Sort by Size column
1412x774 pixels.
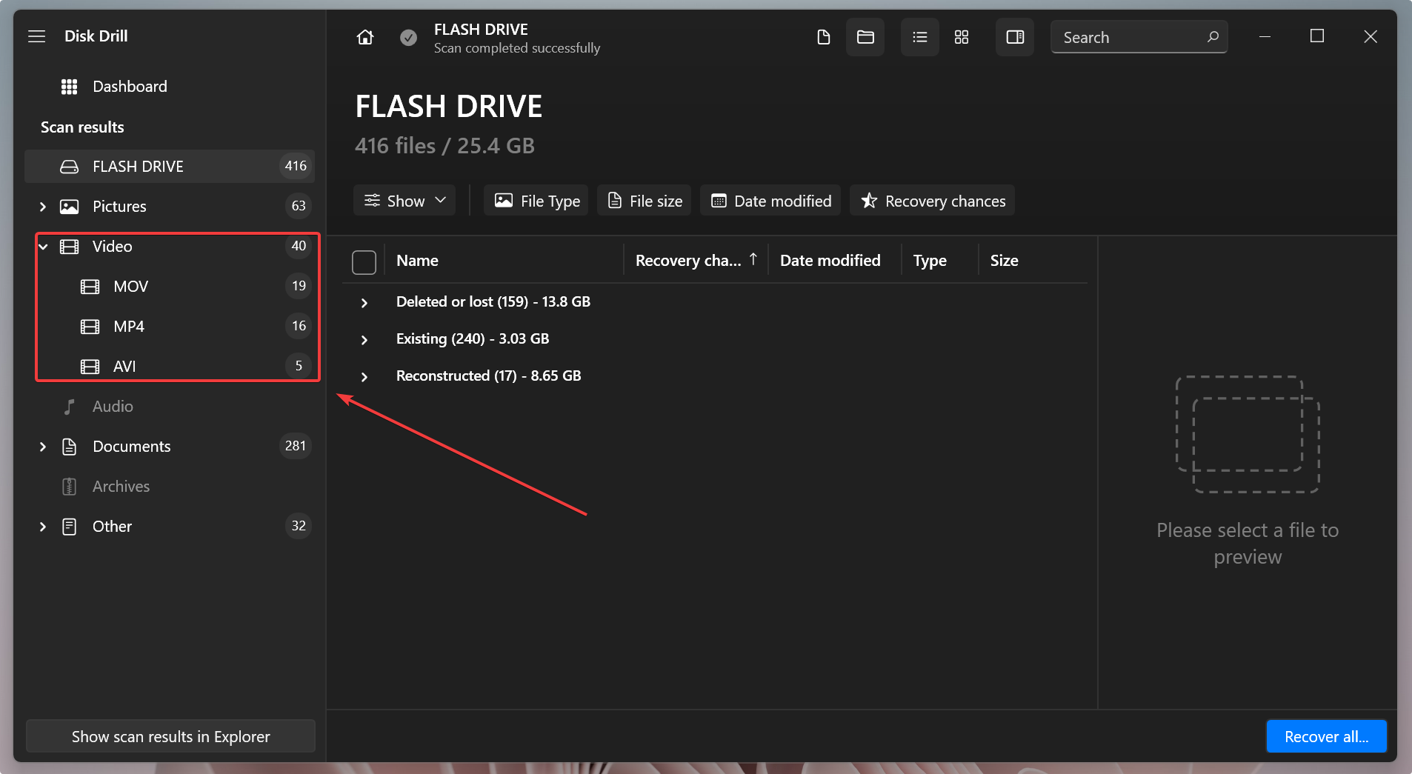(1004, 261)
